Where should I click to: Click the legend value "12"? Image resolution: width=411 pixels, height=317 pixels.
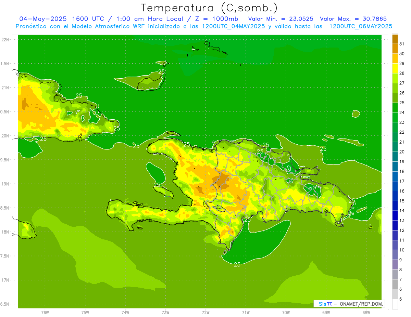click(x=402, y=230)
